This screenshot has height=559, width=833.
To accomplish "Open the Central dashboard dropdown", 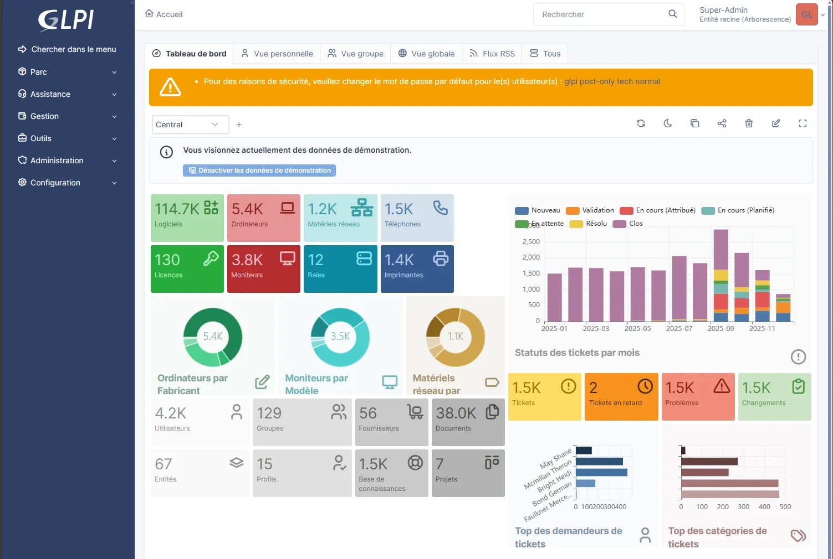I will click(190, 125).
